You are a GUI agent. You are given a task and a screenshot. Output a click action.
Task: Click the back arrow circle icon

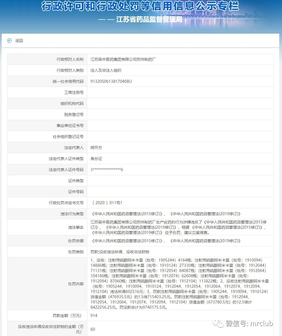pos(9,41)
